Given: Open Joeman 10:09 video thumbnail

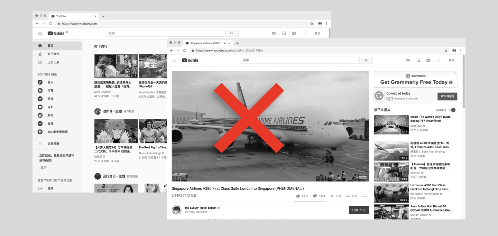Looking at the screenshot, I should point(391,172).
